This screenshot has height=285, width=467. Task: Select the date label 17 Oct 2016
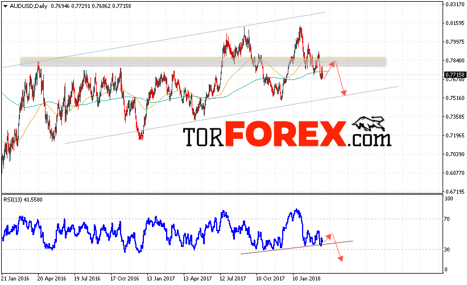(x=125, y=279)
